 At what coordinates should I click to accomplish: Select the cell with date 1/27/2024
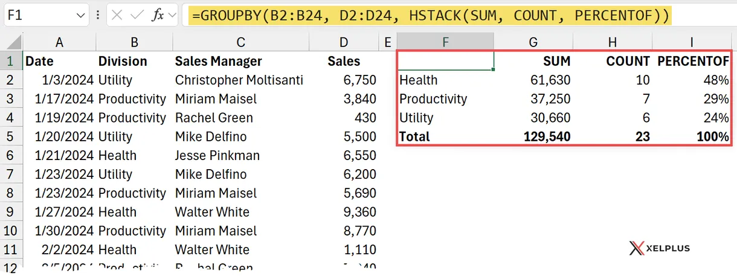(x=59, y=212)
